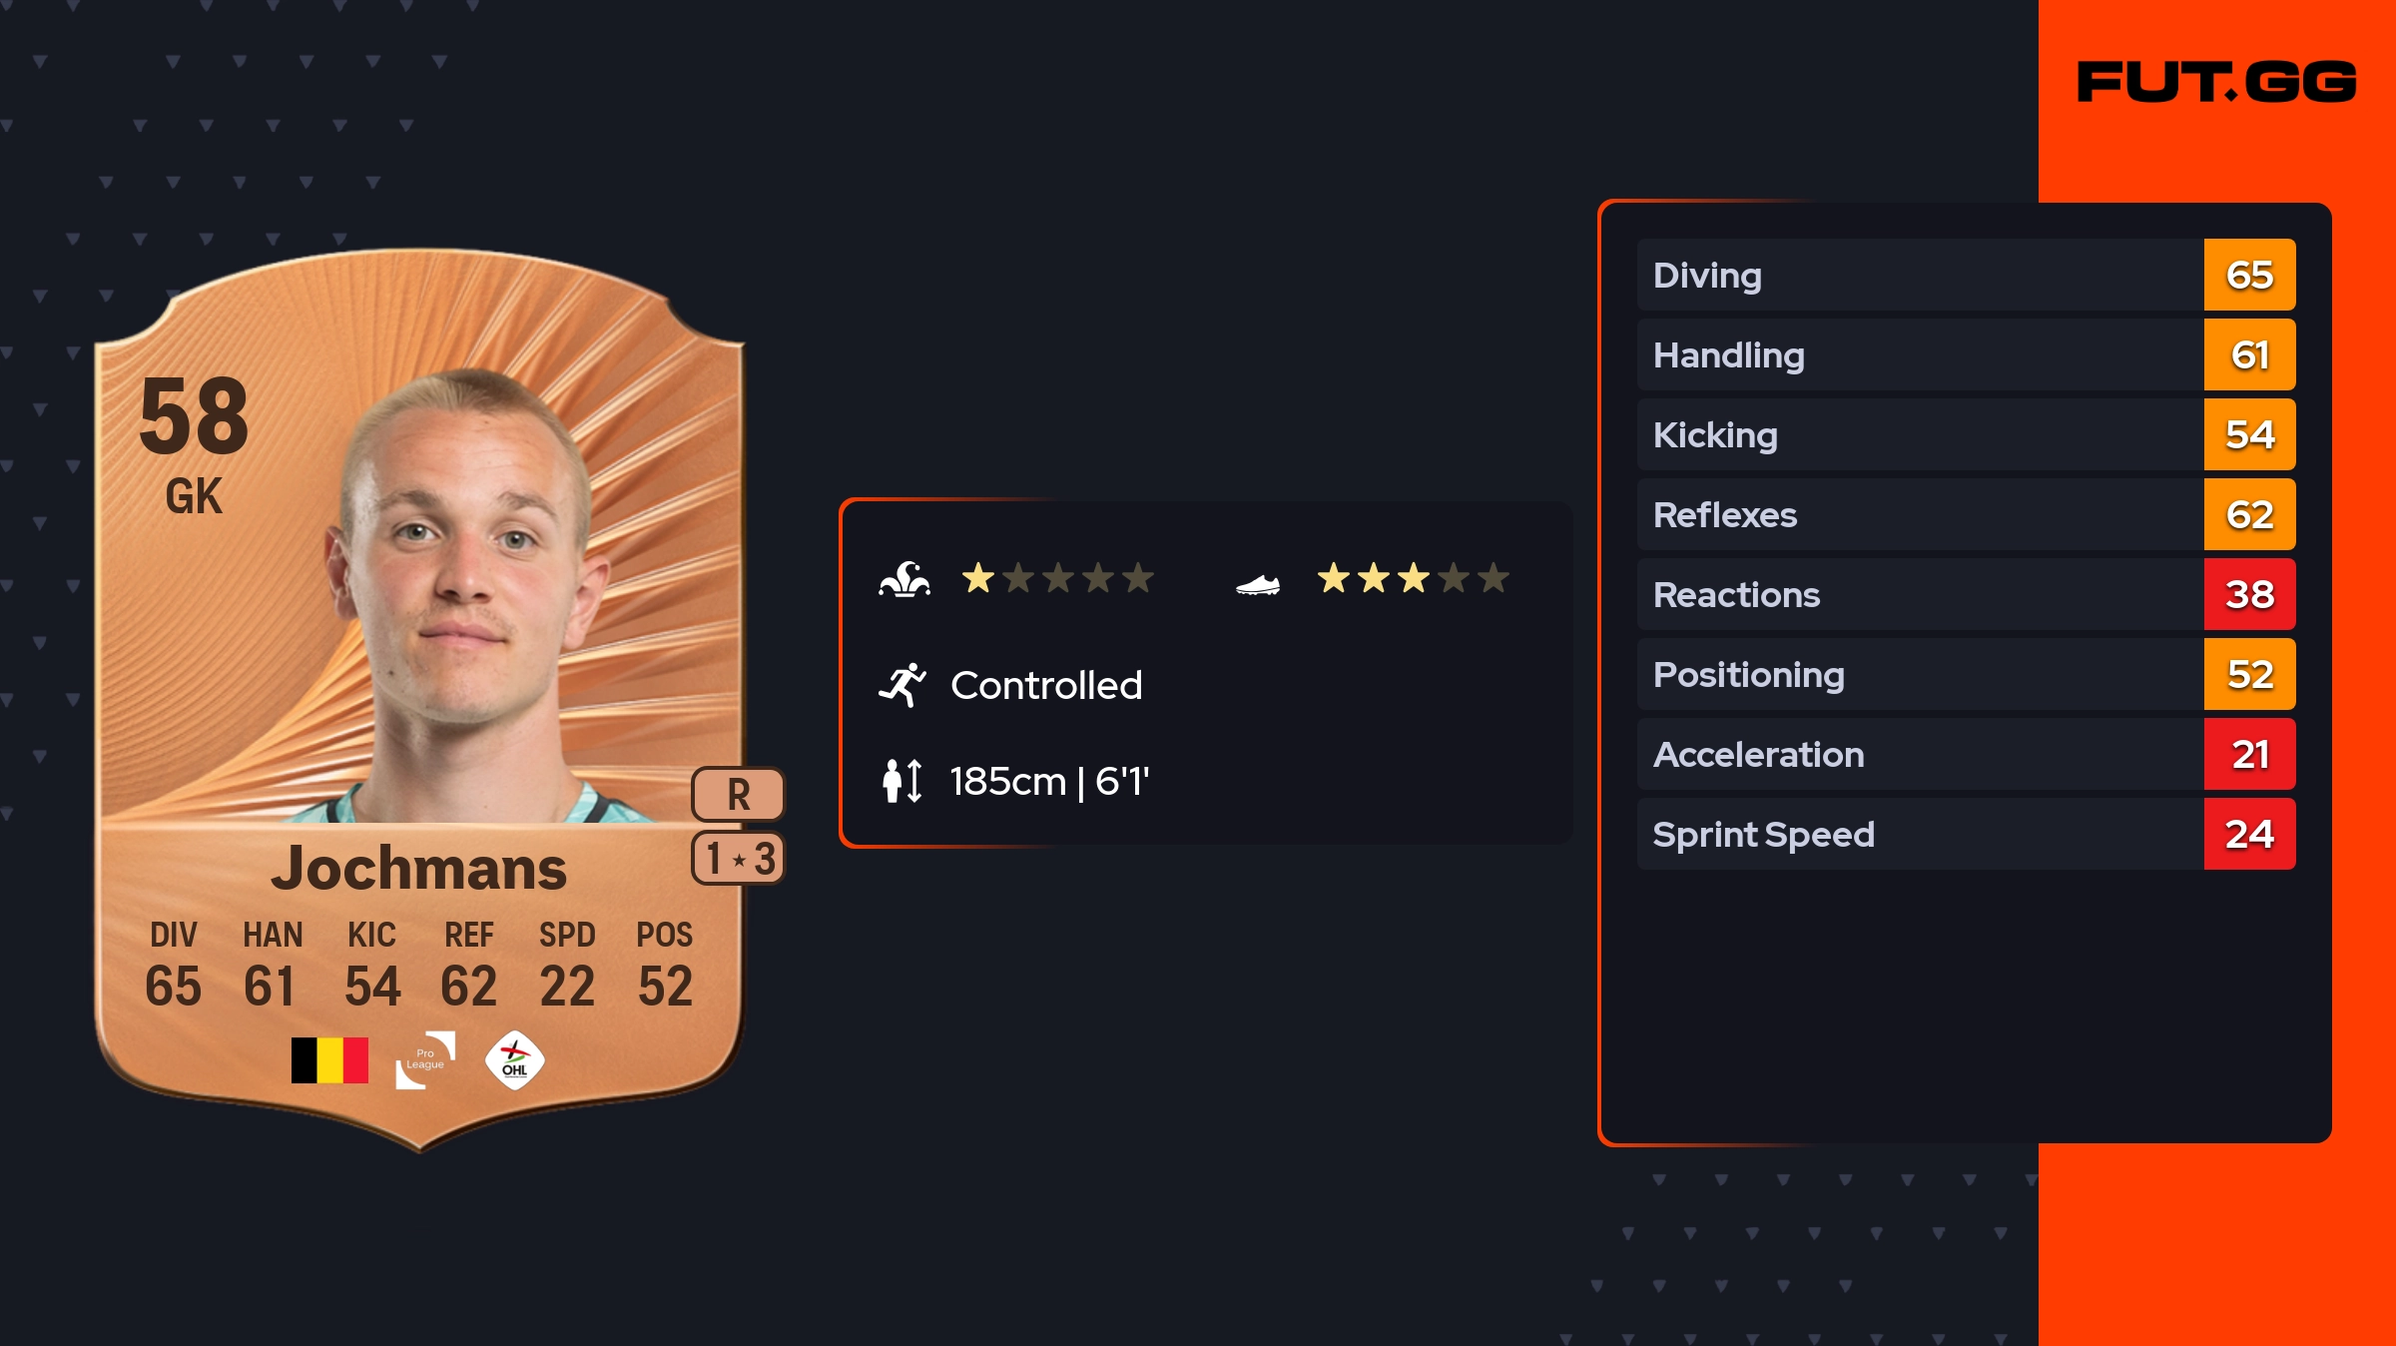Select the Handling stat row

click(1919, 355)
